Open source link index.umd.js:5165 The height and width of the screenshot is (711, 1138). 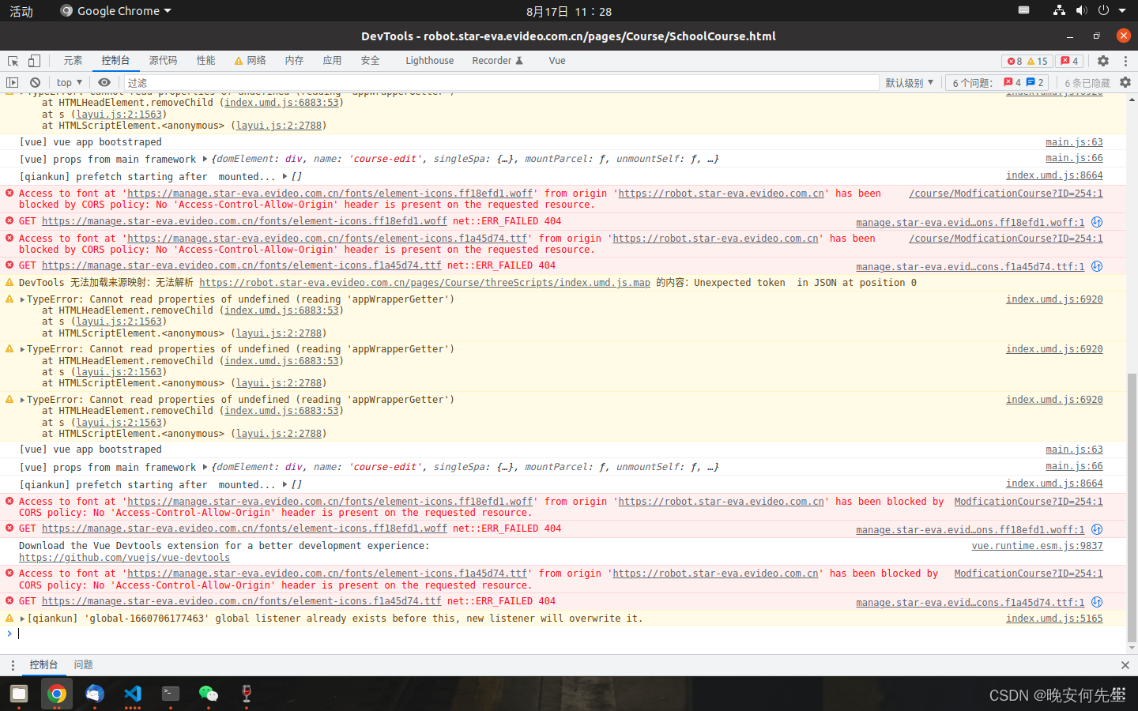point(1054,619)
